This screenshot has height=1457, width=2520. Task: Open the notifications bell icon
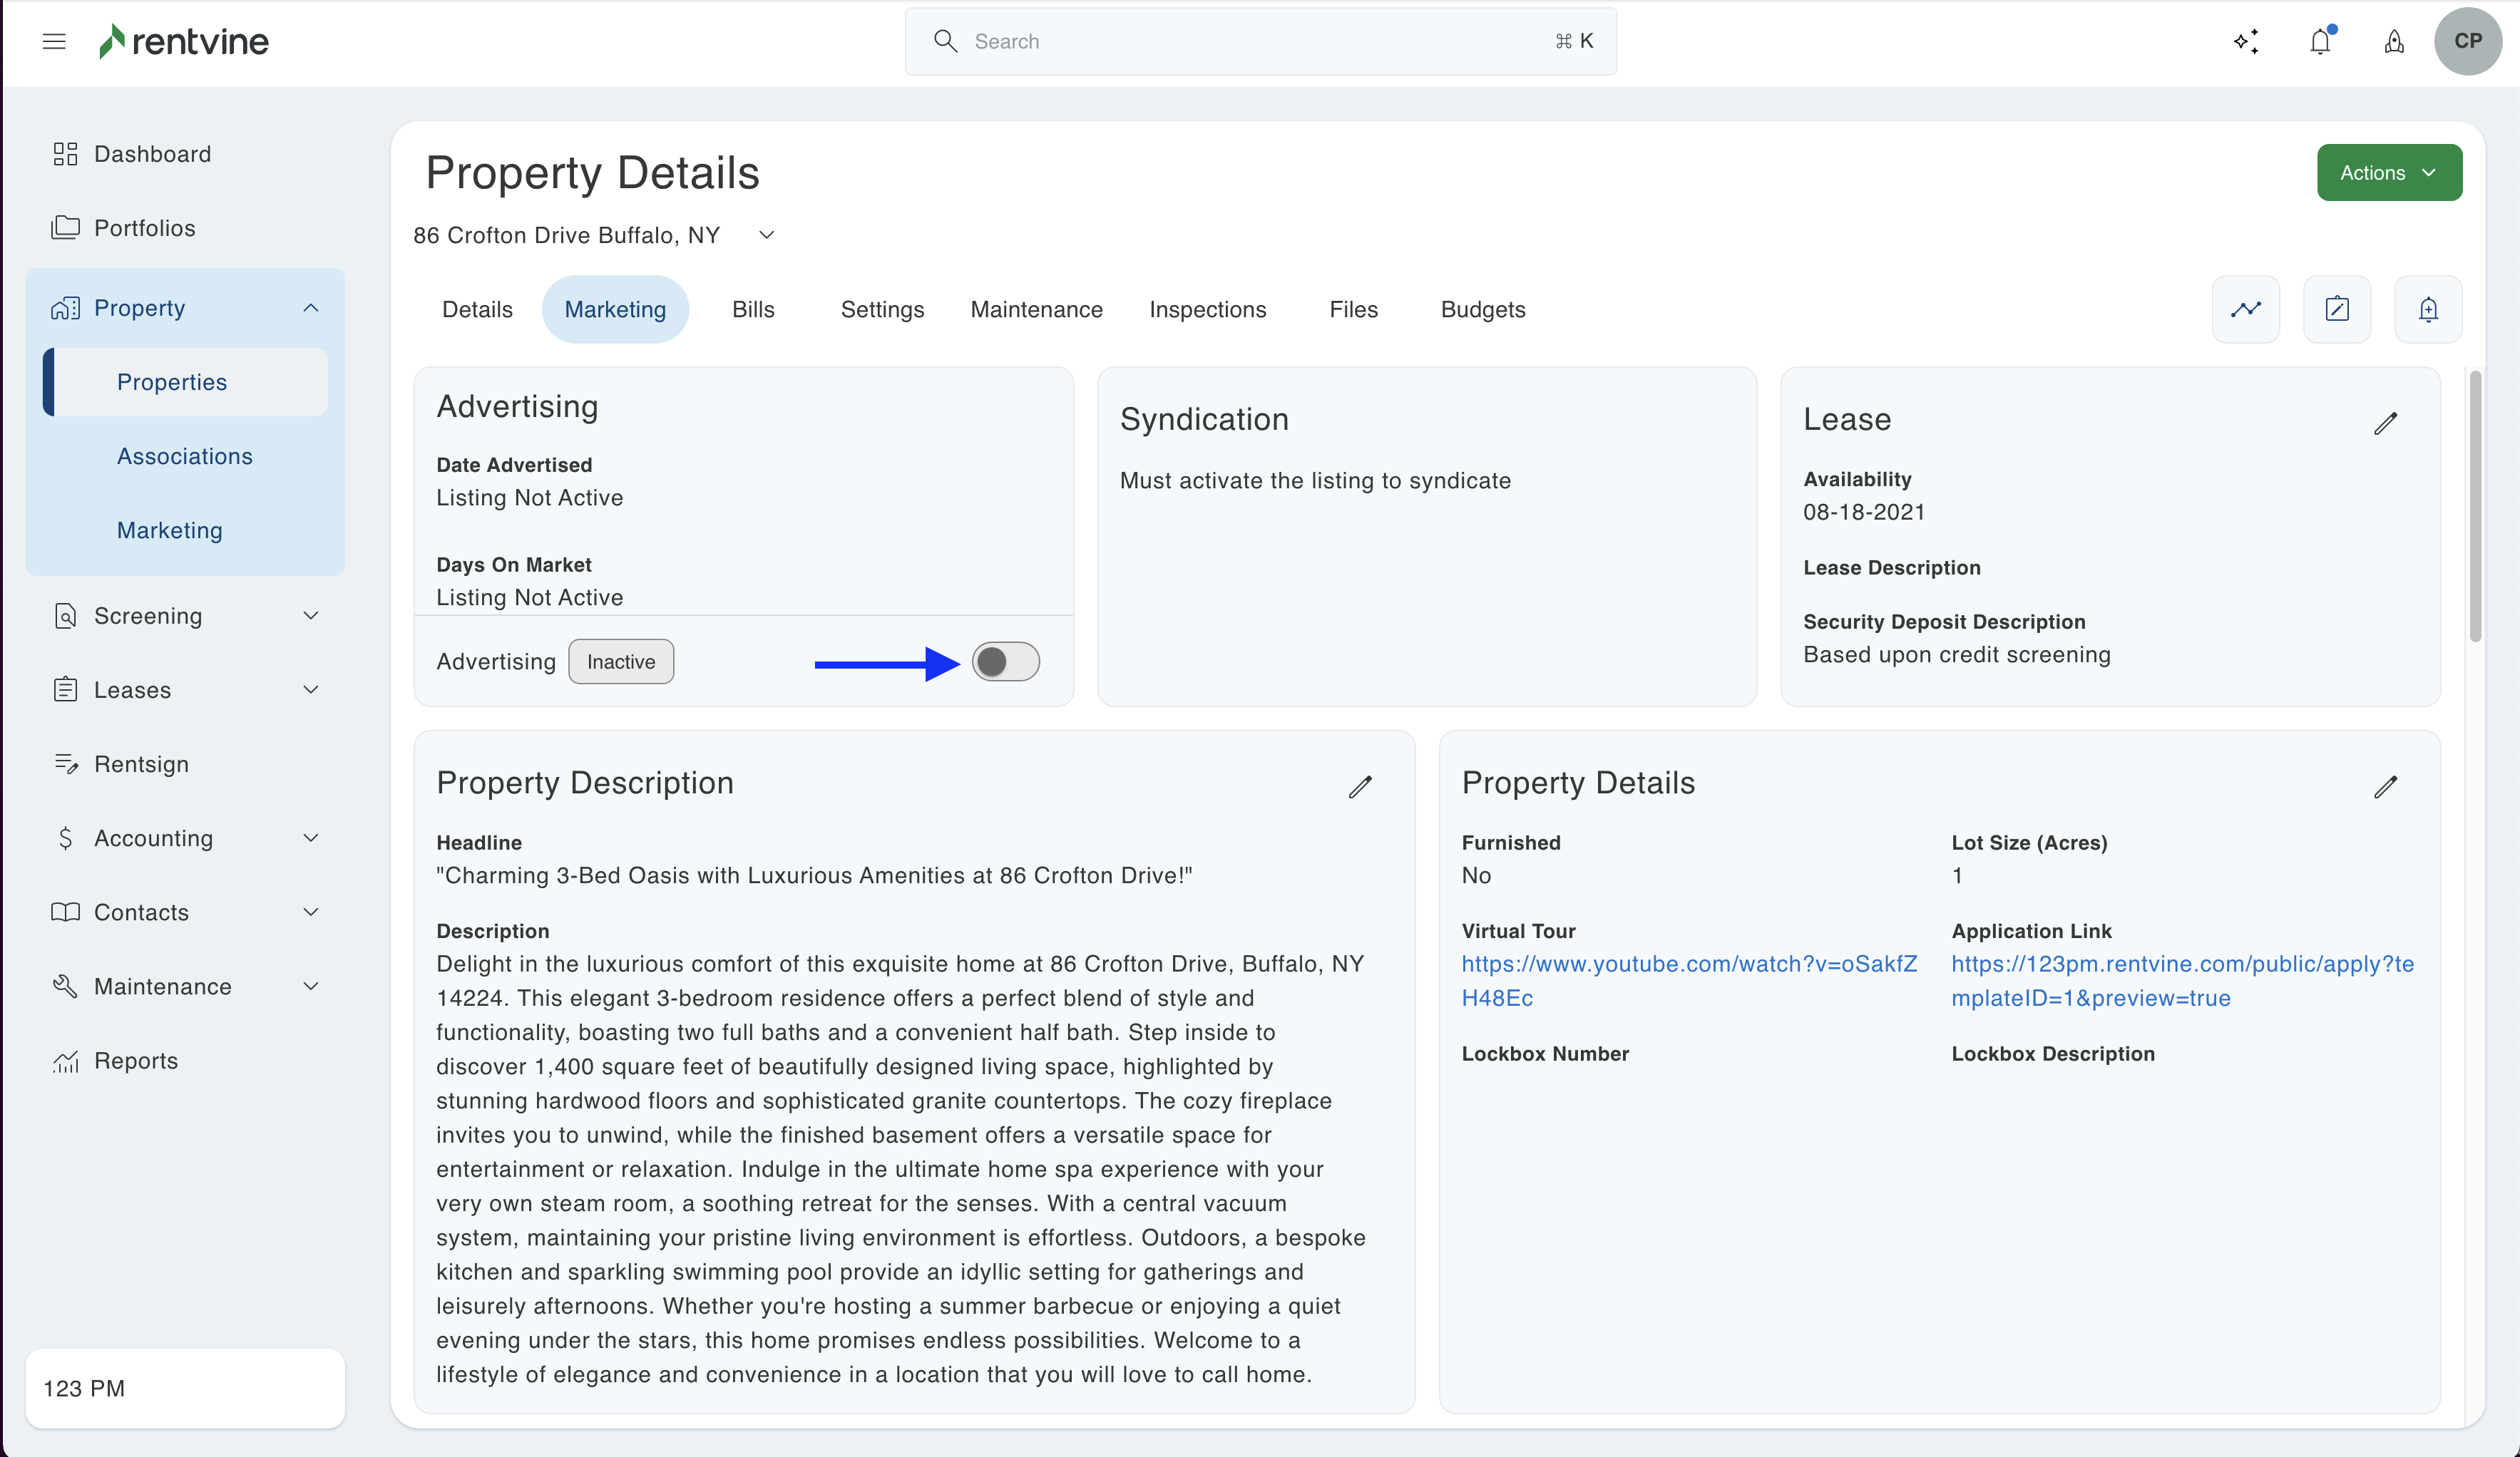coord(2320,41)
